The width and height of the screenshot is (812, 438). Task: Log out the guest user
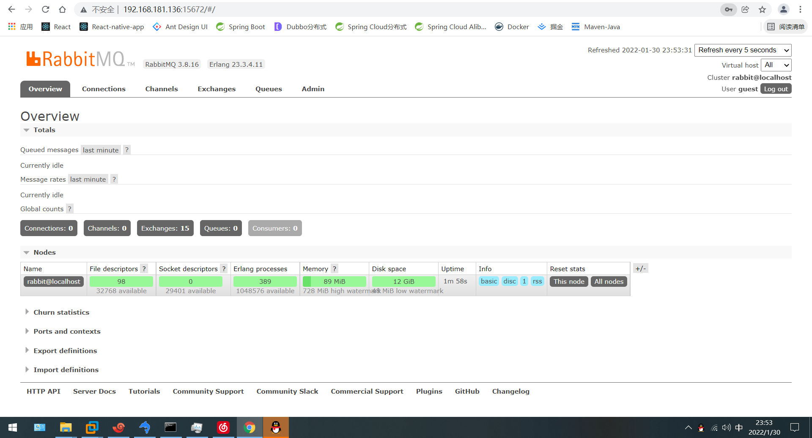point(776,89)
